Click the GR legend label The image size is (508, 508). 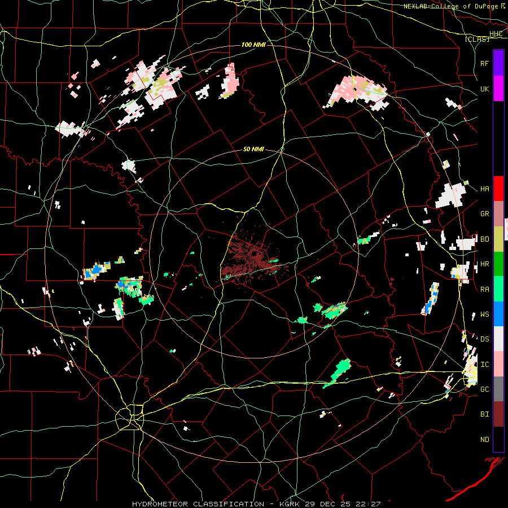[x=484, y=214]
